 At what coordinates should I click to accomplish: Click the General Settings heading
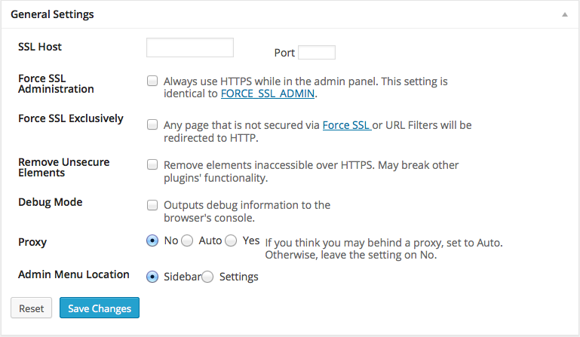[52, 14]
